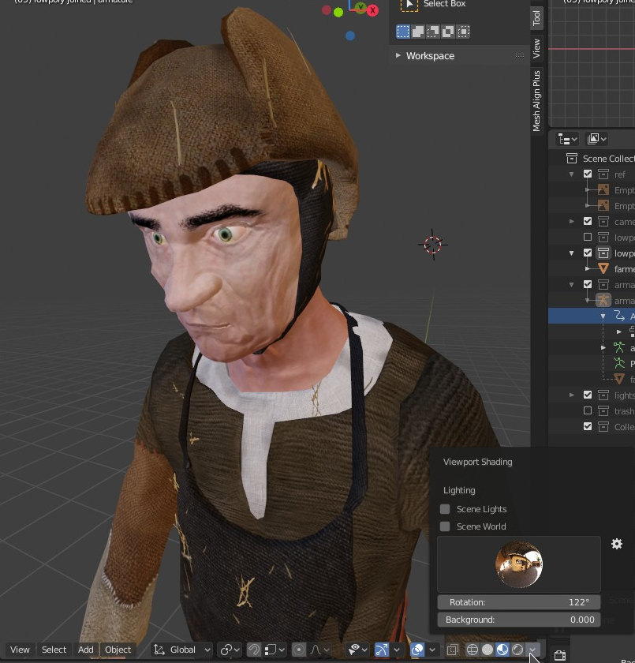The height and width of the screenshot is (663, 635).
Task: Open the outliner display mode dropdown
Action: click(x=596, y=139)
